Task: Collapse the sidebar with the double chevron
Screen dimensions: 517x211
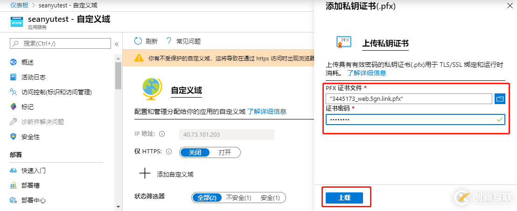Action: [116, 44]
